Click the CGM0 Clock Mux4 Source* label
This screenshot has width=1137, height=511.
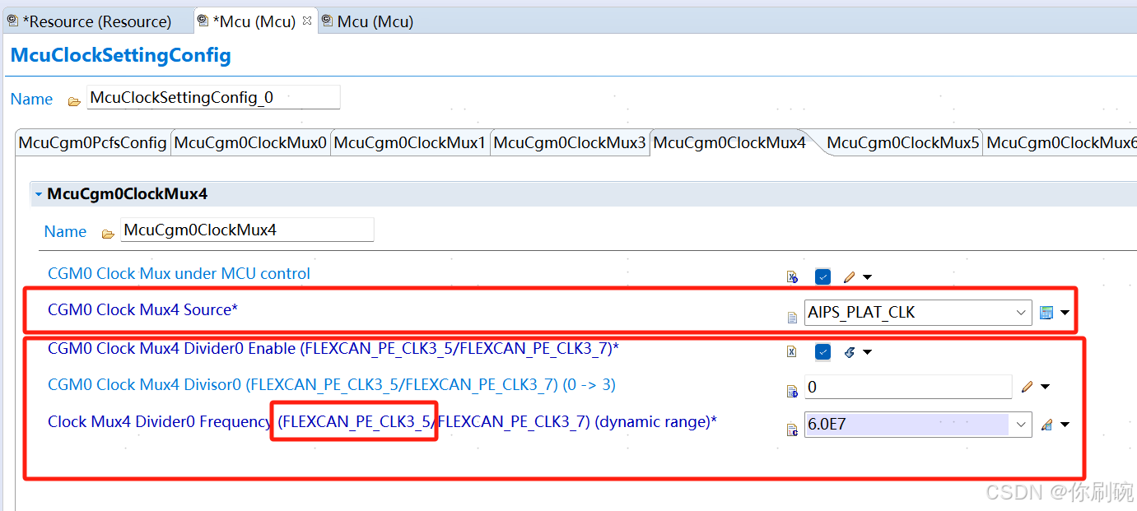coord(142,309)
